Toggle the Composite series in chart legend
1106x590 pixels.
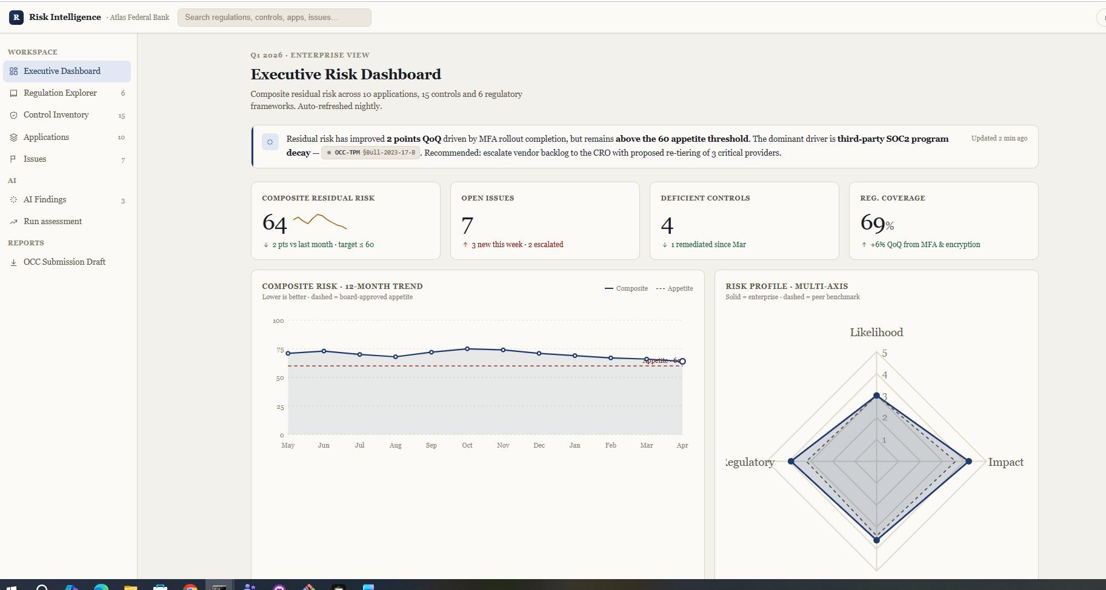[626, 288]
